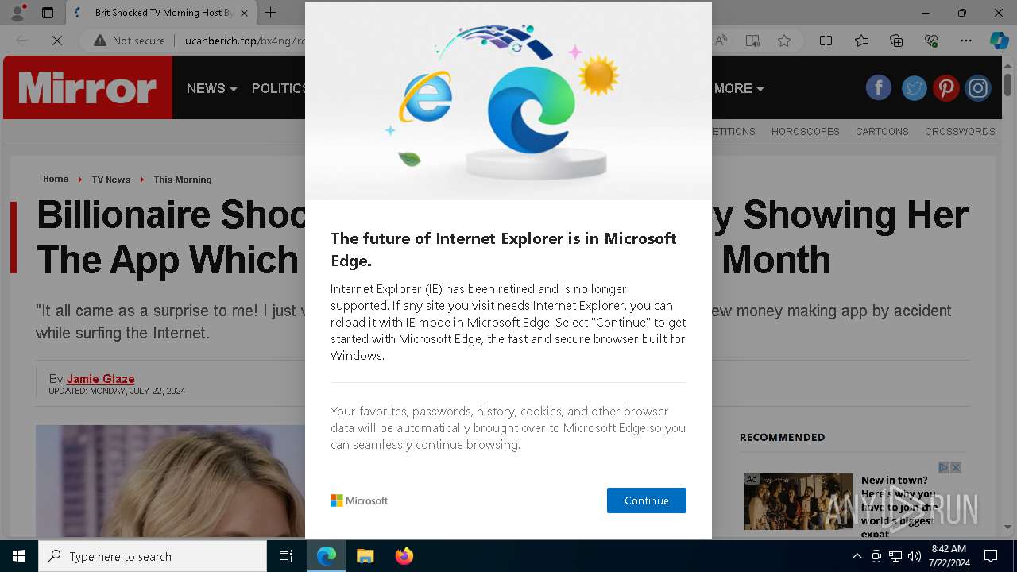The image size is (1017, 572).
Task: Open the Pinterest icon
Action: [945, 87]
